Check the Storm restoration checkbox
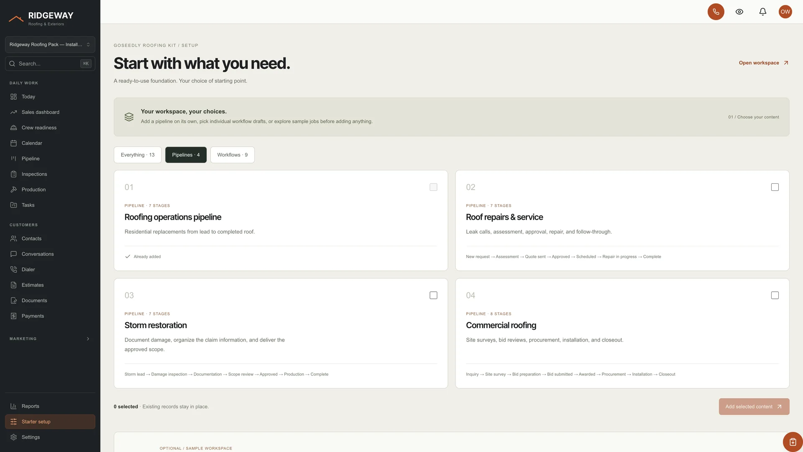The height and width of the screenshot is (452, 803). coord(433,295)
